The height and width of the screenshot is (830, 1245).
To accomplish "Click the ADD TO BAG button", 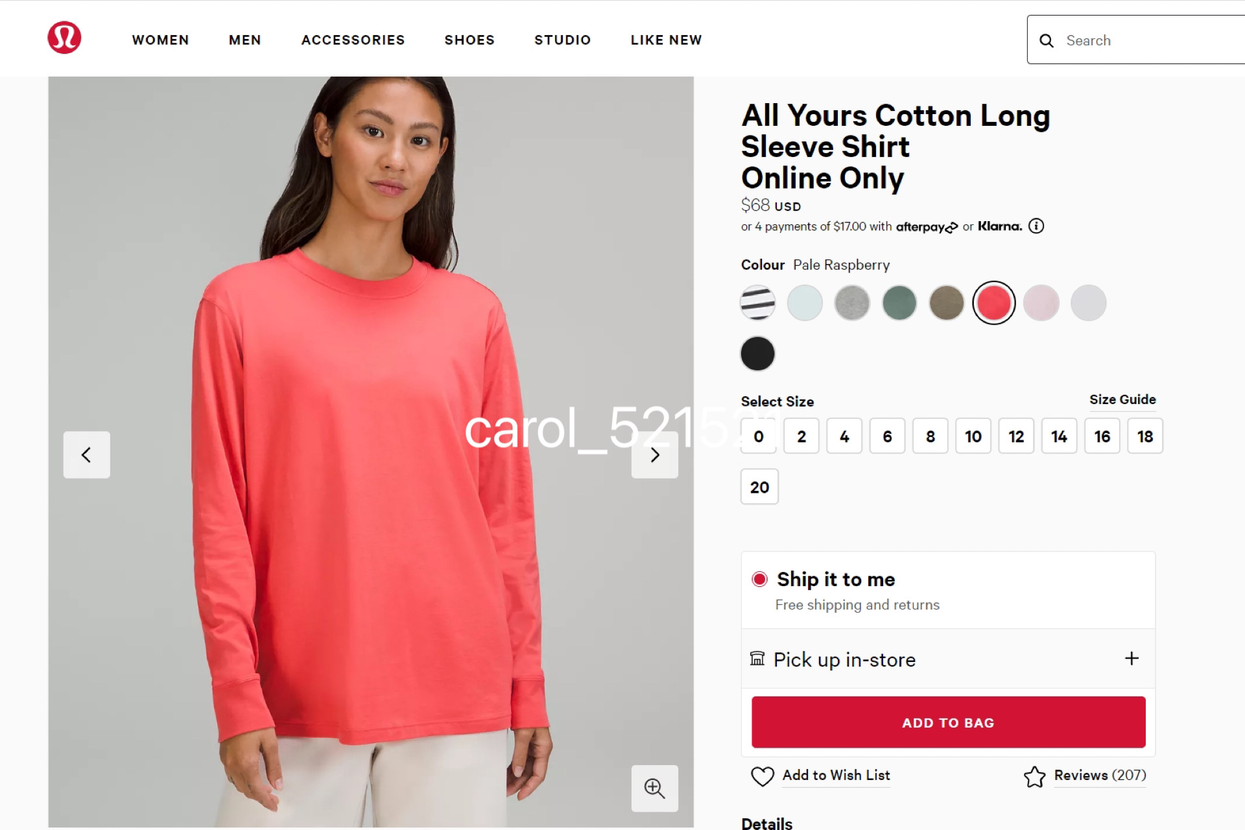I will [x=949, y=722].
